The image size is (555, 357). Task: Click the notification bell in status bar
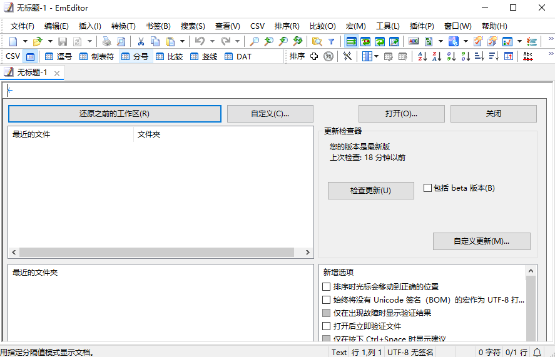(x=537, y=353)
